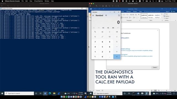Click Calculator icon on defender taskbar
Image resolution: width=177 pixels, height=99 pixels.
(x=147, y=94)
